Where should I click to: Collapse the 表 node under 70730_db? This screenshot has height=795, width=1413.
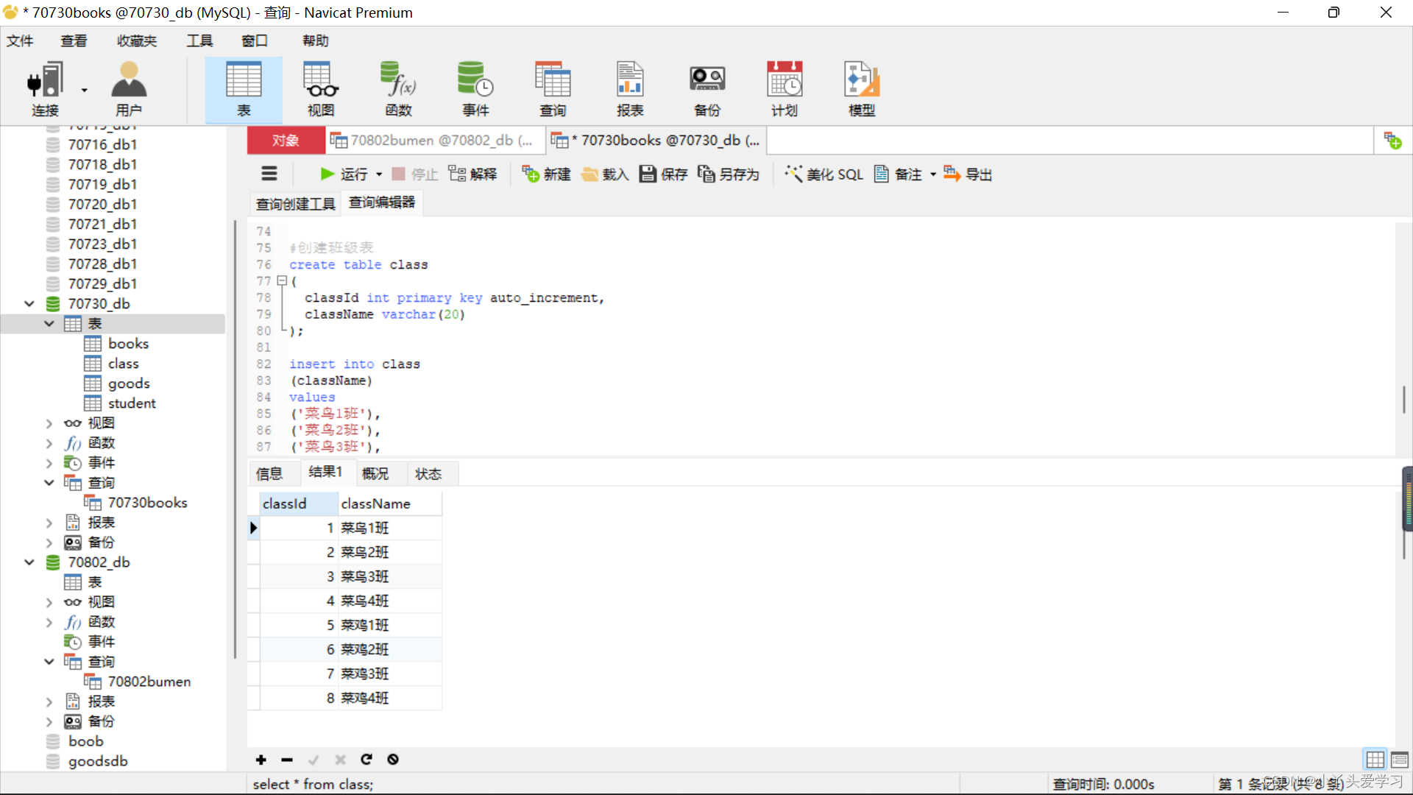[49, 323]
